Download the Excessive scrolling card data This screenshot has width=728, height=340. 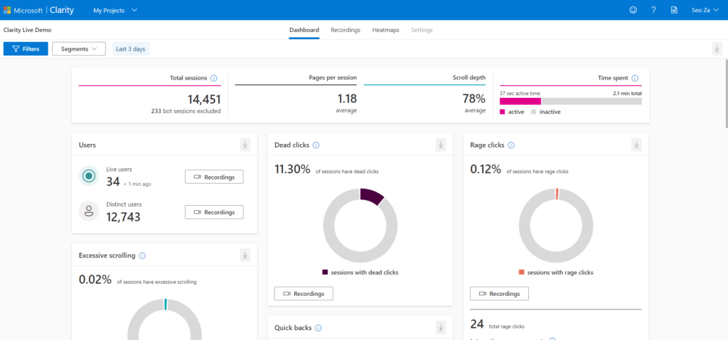[x=245, y=255]
